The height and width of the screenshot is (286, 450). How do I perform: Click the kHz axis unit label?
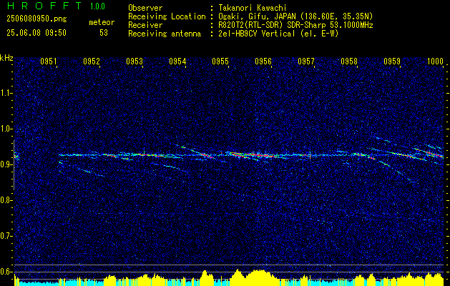[6, 58]
